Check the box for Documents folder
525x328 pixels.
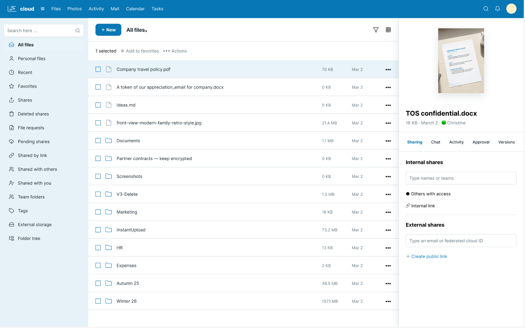[x=98, y=141]
